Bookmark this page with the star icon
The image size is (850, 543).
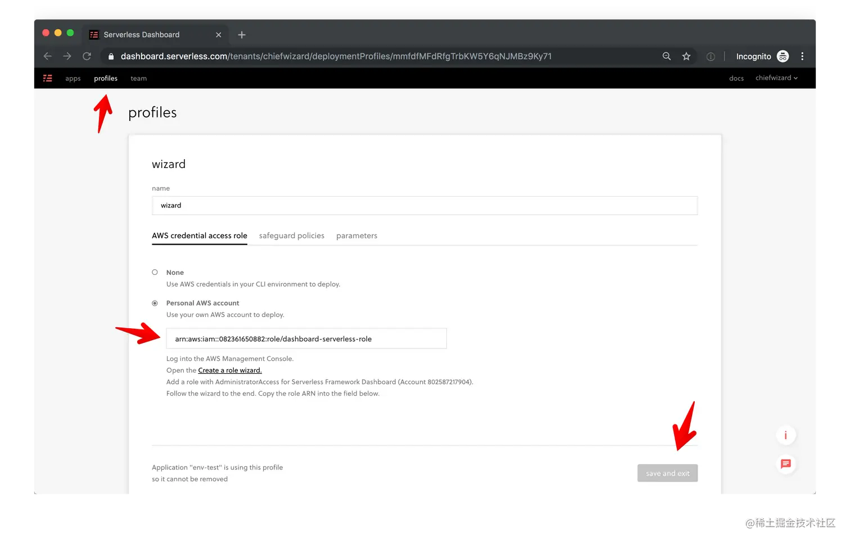click(686, 56)
